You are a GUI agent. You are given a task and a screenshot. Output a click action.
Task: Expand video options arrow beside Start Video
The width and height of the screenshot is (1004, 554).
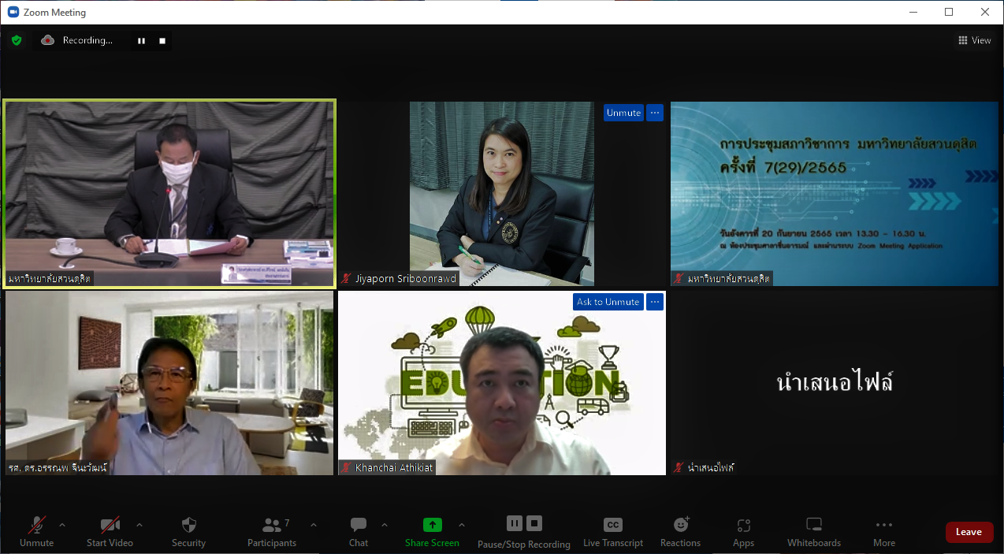point(139,525)
